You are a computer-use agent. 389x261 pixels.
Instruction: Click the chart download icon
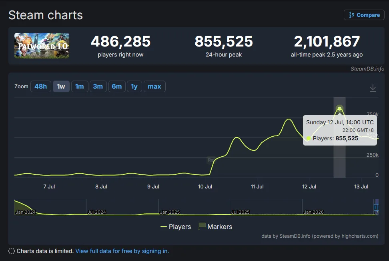point(373,88)
